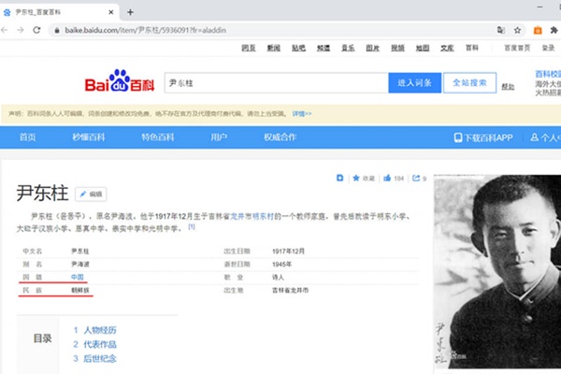Go forward to next page

pyautogui.click(x=21, y=30)
